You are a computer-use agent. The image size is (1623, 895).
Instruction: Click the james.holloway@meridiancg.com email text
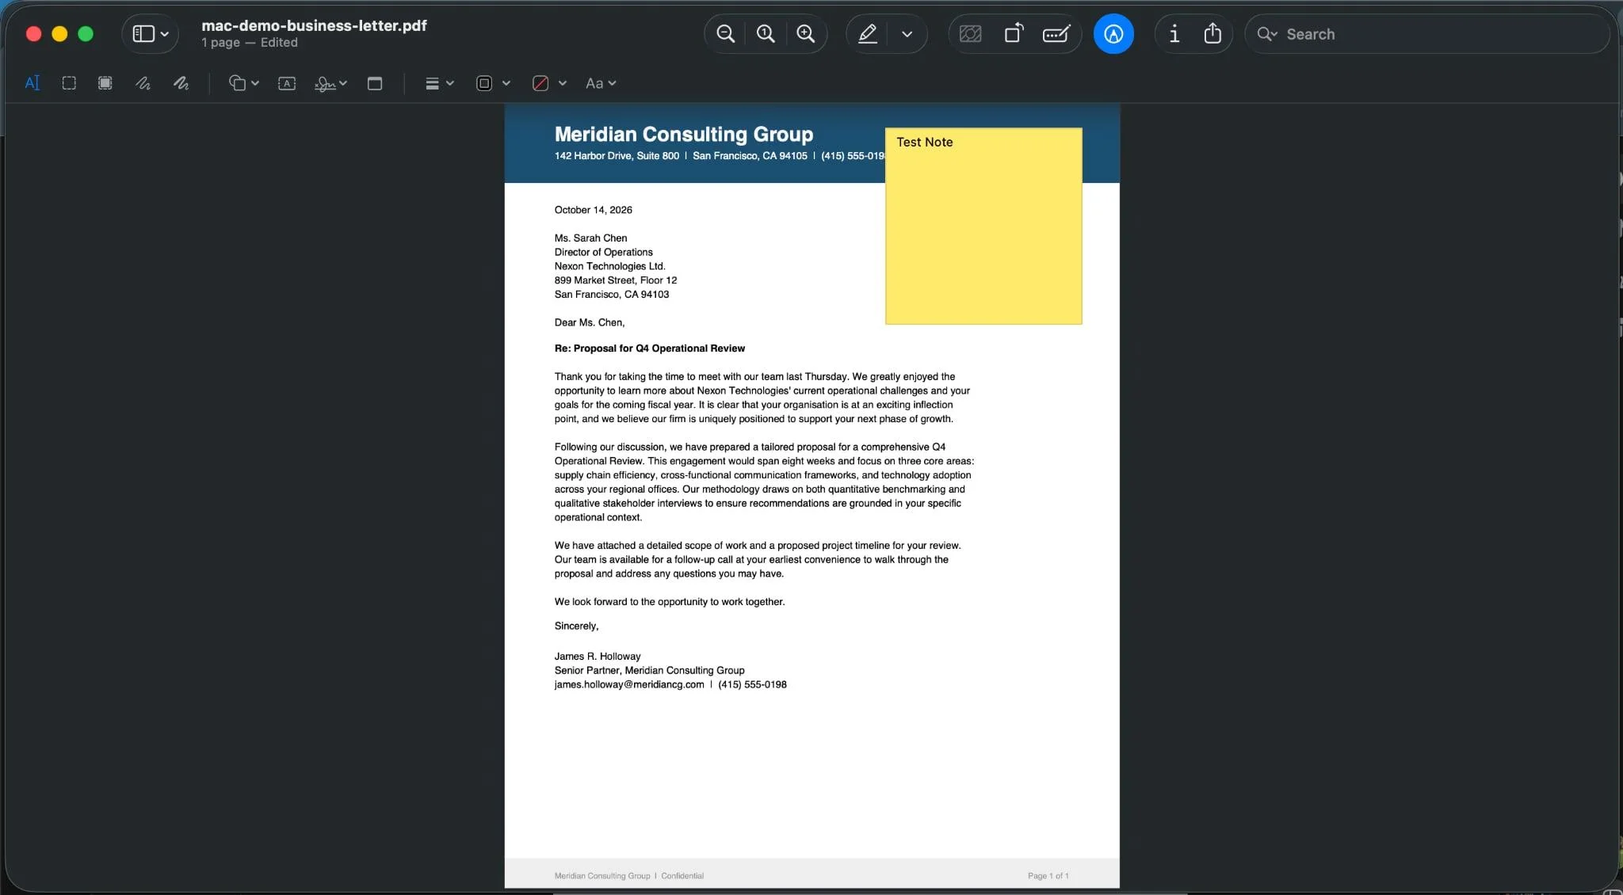point(628,684)
